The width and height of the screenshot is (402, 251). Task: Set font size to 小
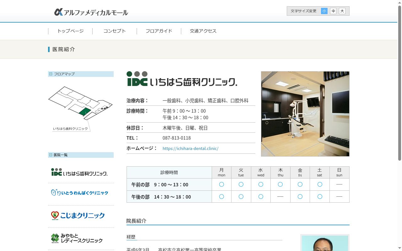coord(324,11)
